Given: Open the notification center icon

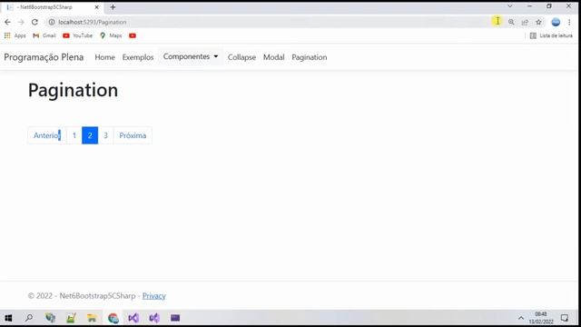Looking at the screenshot, I should tap(565, 318).
